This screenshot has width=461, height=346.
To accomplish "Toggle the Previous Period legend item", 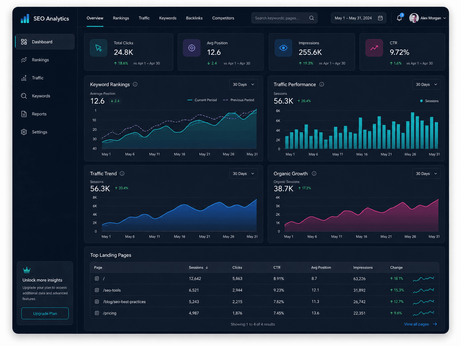I will click(x=239, y=100).
